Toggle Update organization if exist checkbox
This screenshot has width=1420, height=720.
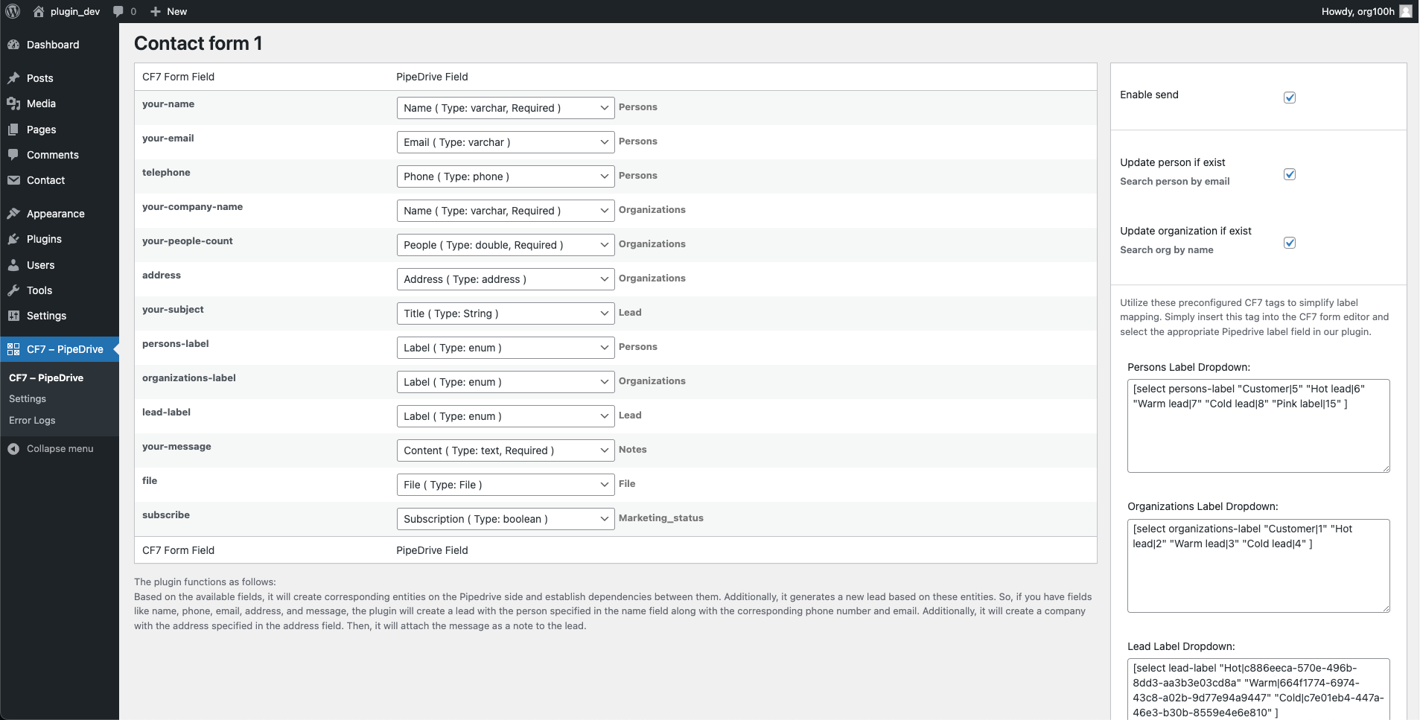pos(1290,243)
